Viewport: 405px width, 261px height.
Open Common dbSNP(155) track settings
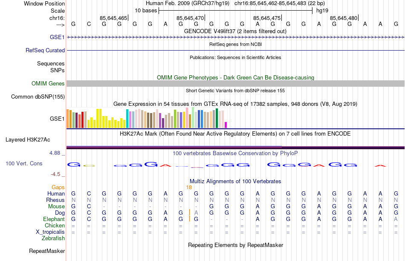click(x=38, y=96)
